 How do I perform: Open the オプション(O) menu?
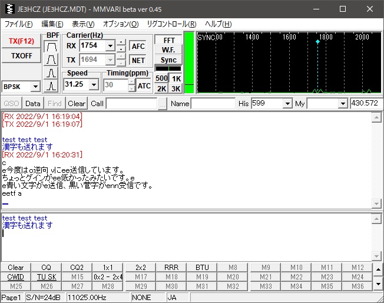120,24
